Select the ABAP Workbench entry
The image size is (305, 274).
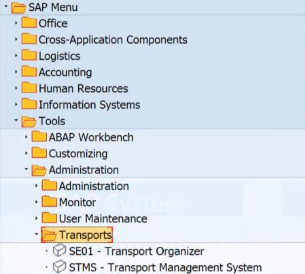coord(91,137)
